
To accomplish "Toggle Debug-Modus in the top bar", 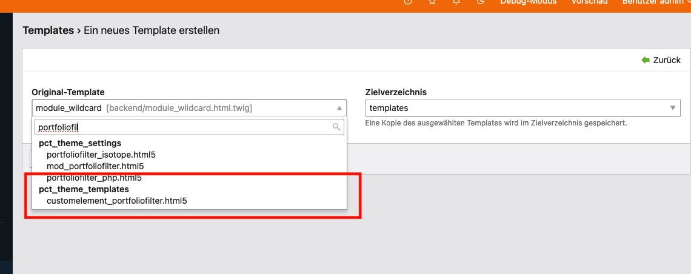I will point(526,2).
